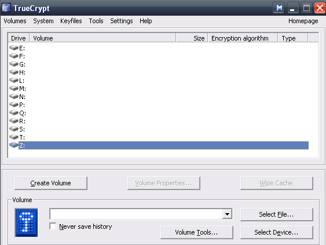Click inside the volume path input field

(136, 214)
